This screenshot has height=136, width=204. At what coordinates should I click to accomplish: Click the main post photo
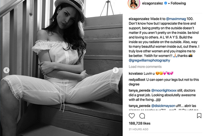(x=61, y=68)
